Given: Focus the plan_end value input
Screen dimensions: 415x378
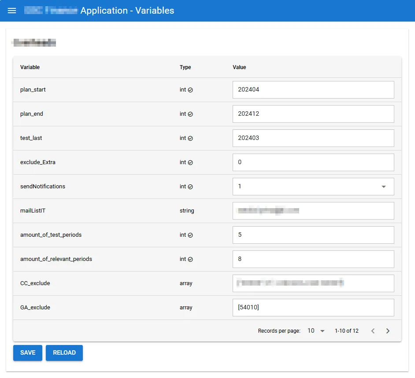Looking at the screenshot, I should [313, 114].
